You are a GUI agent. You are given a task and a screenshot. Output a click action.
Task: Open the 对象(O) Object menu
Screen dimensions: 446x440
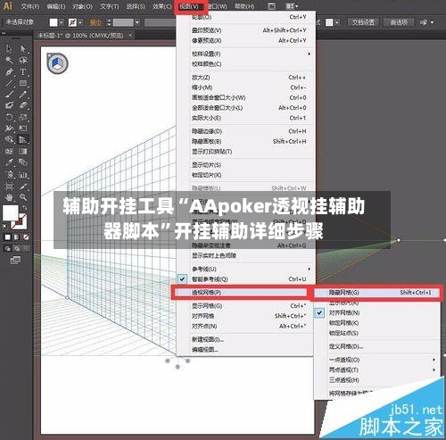(82, 6)
